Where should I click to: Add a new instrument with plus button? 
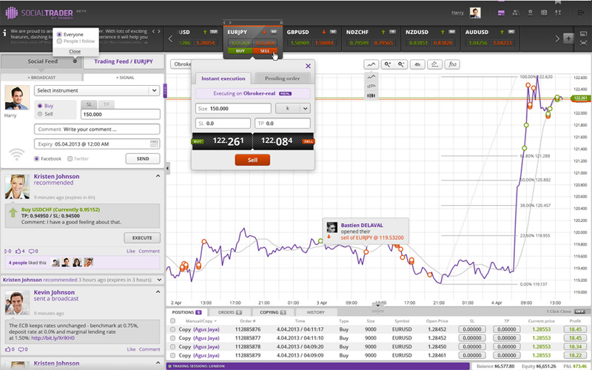568,38
